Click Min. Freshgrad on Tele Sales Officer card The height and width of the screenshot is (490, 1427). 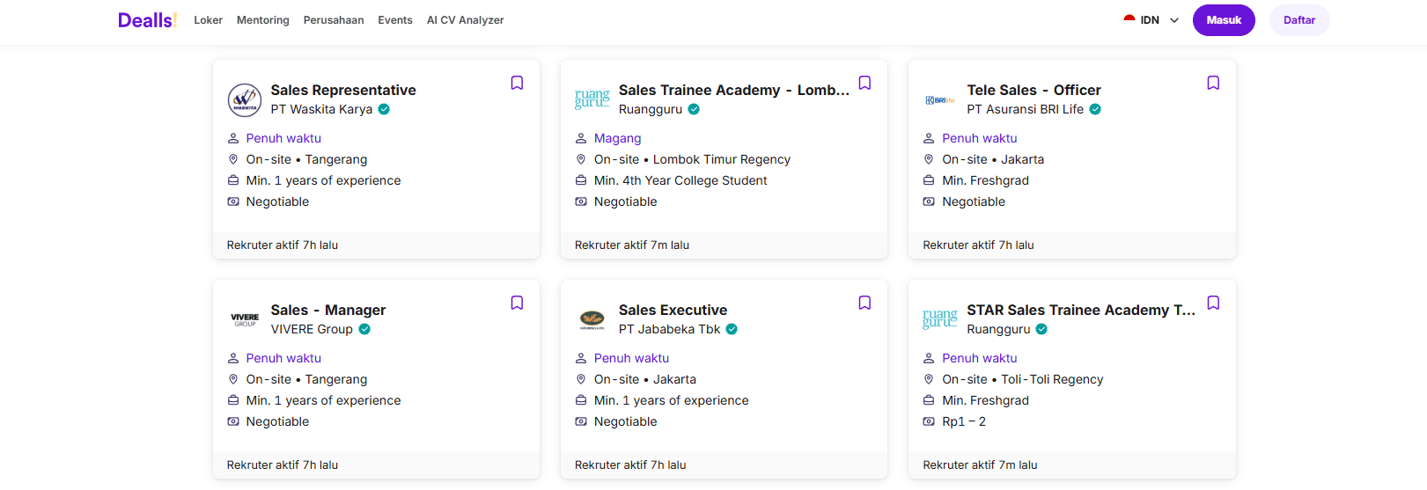(986, 180)
